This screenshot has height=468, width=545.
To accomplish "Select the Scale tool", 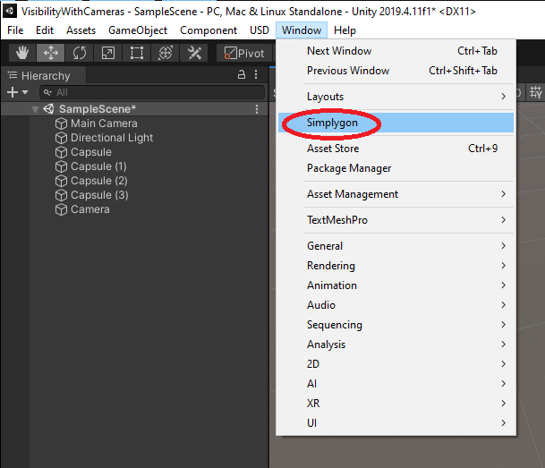I will (x=107, y=54).
